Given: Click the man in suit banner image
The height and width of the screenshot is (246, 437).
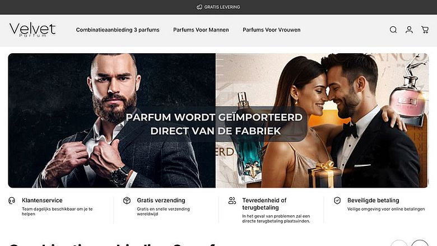Looking at the screenshot, I should point(111,120).
